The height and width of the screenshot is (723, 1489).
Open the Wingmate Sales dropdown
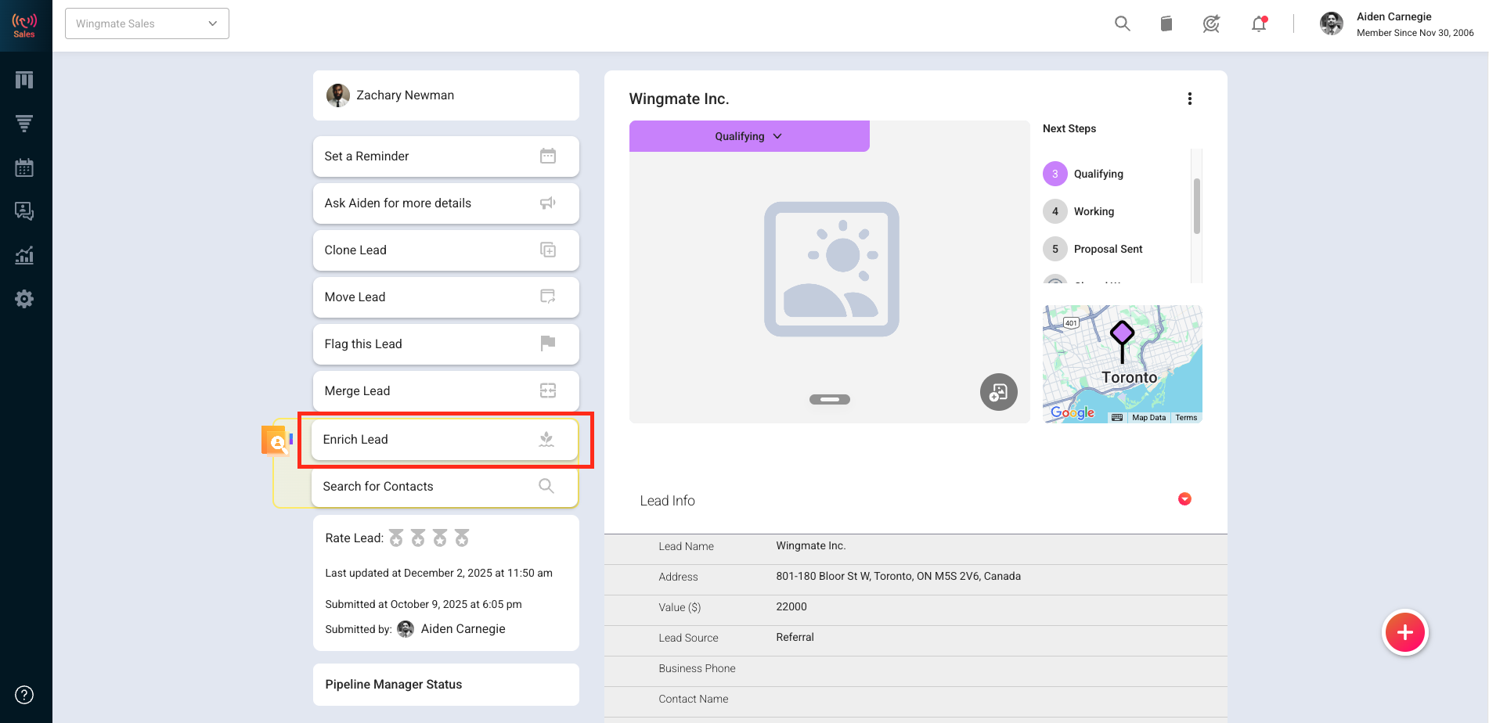coord(147,23)
